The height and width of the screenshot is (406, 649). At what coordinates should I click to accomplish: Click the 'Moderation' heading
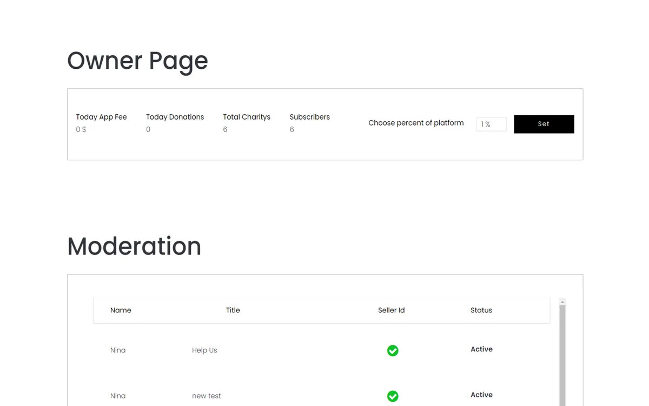pyautogui.click(x=134, y=246)
